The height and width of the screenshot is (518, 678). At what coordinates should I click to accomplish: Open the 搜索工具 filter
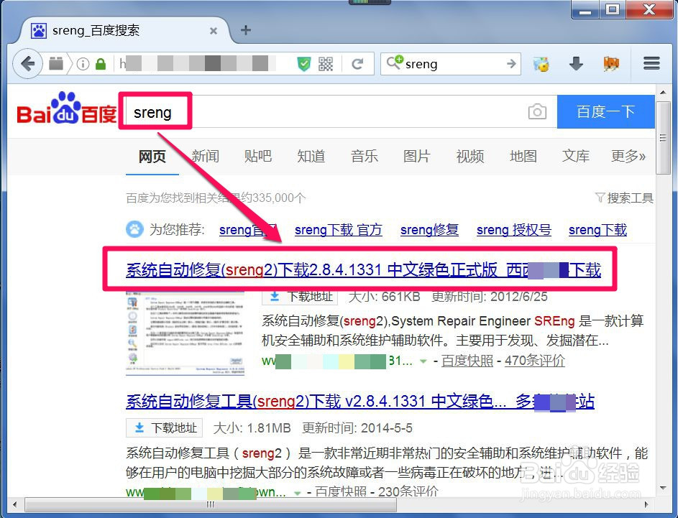[x=624, y=198]
